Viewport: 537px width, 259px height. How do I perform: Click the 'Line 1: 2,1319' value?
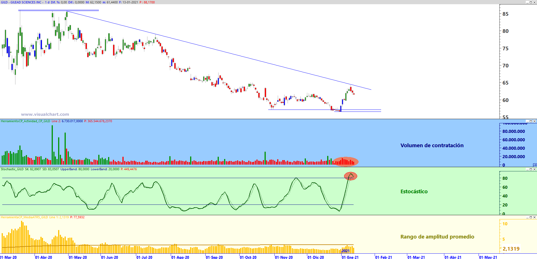[x=59, y=217]
